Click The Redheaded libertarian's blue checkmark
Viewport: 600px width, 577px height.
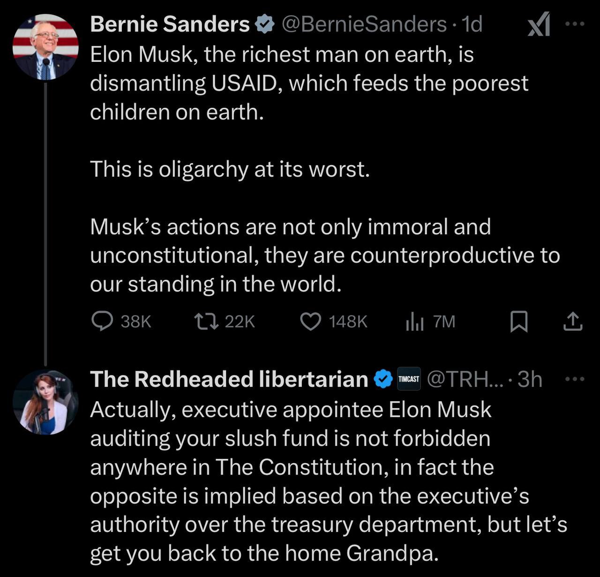(382, 379)
